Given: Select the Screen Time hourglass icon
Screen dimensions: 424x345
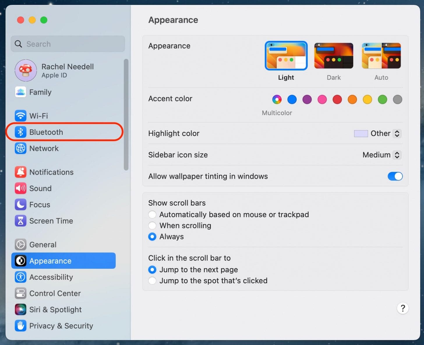Looking at the screenshot, I should 20,221.
